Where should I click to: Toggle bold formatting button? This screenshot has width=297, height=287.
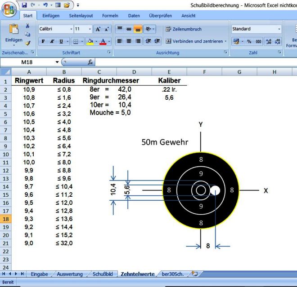point(44,41)
